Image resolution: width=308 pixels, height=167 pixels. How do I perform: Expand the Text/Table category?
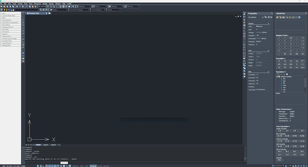1,29
